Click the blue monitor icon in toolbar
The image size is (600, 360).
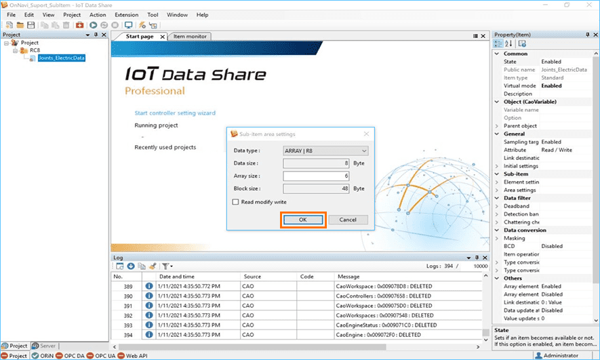pyautogui.click(x=129, y=25)
